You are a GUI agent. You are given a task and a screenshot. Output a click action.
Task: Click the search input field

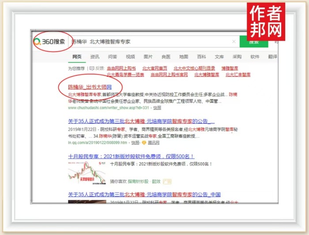pos(154,42)
